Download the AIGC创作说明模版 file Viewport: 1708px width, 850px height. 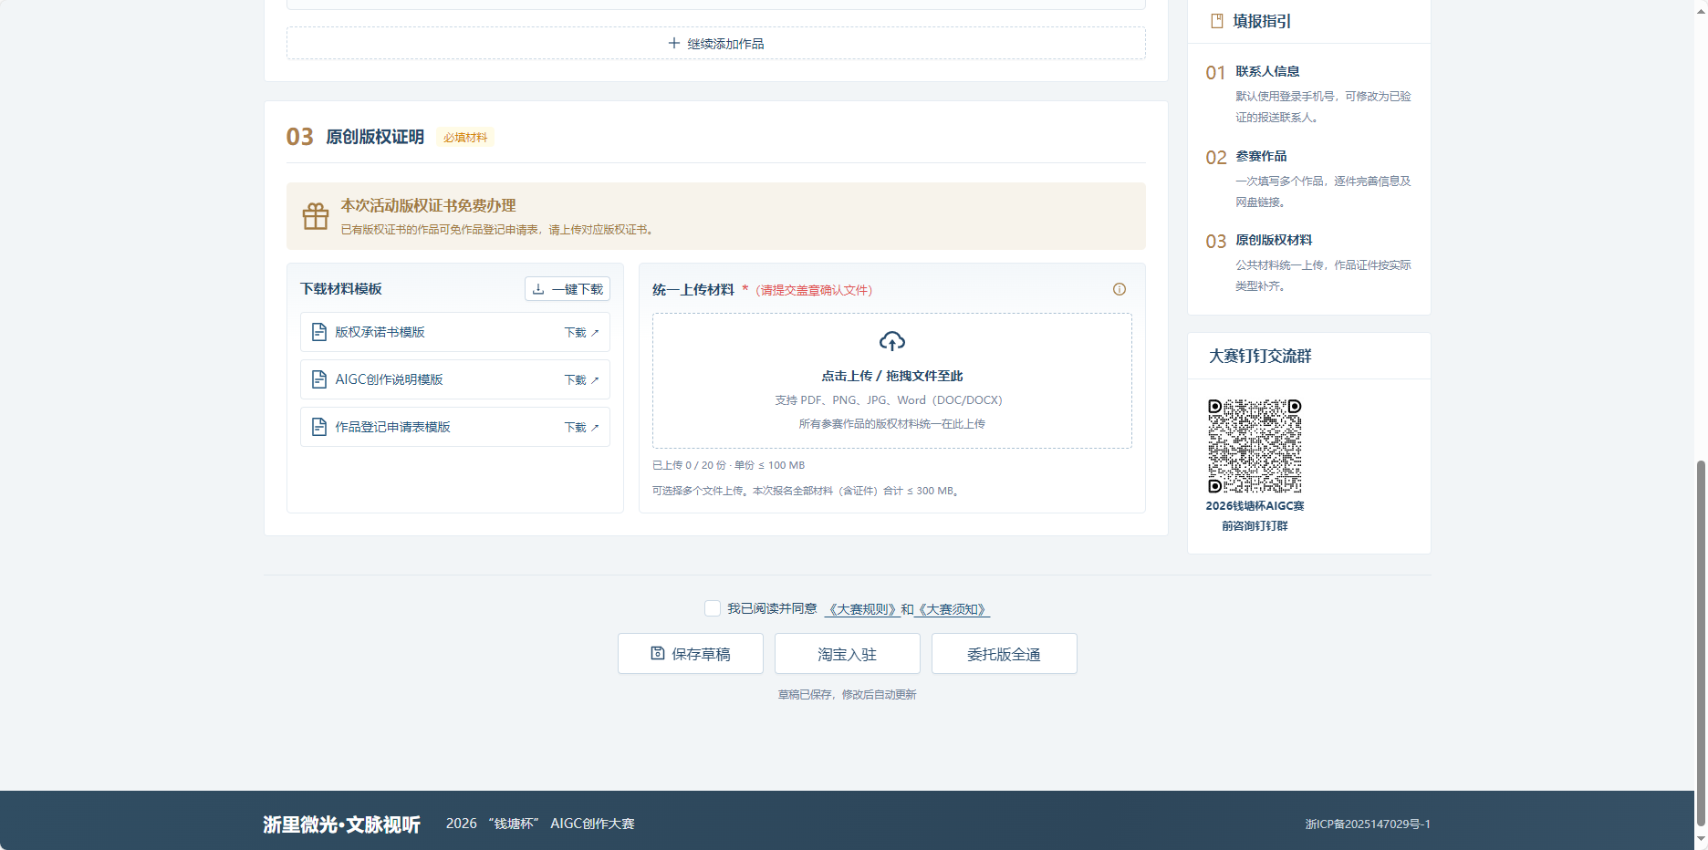pos(581,379)
